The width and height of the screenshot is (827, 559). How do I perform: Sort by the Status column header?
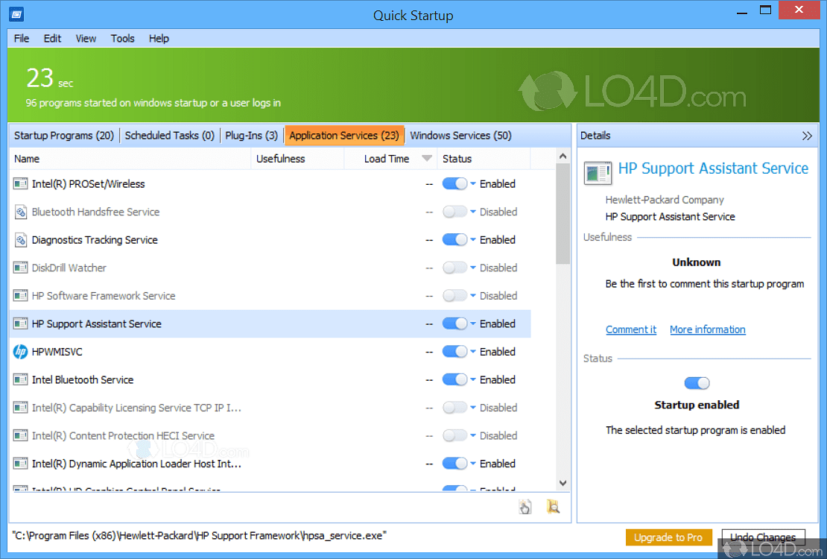pyautogui.click(x=484, y=158)
